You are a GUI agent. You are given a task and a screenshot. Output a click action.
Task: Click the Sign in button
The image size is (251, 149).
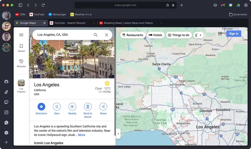pos(234,34)
